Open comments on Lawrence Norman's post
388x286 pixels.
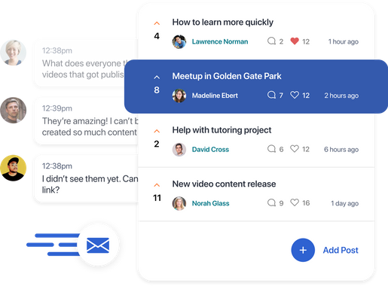click(x=271, y=41)
